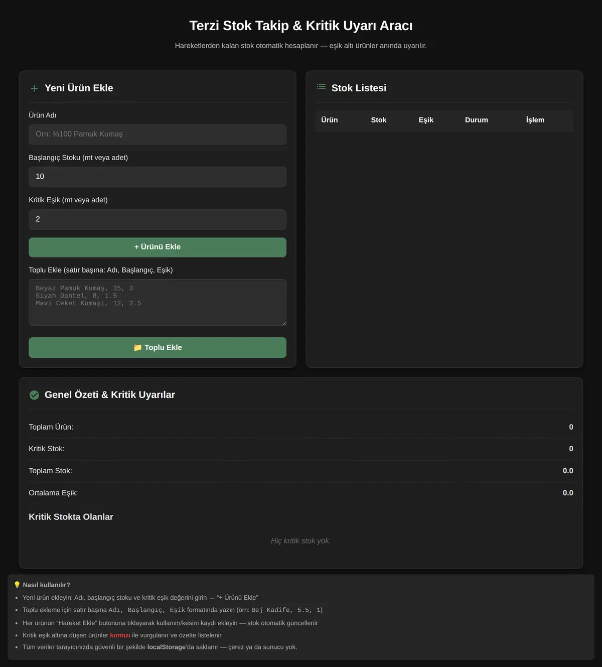The height and width of the screenshot is (667, 602).
Task: Click the Eşik column header
Action: point(426,120)
